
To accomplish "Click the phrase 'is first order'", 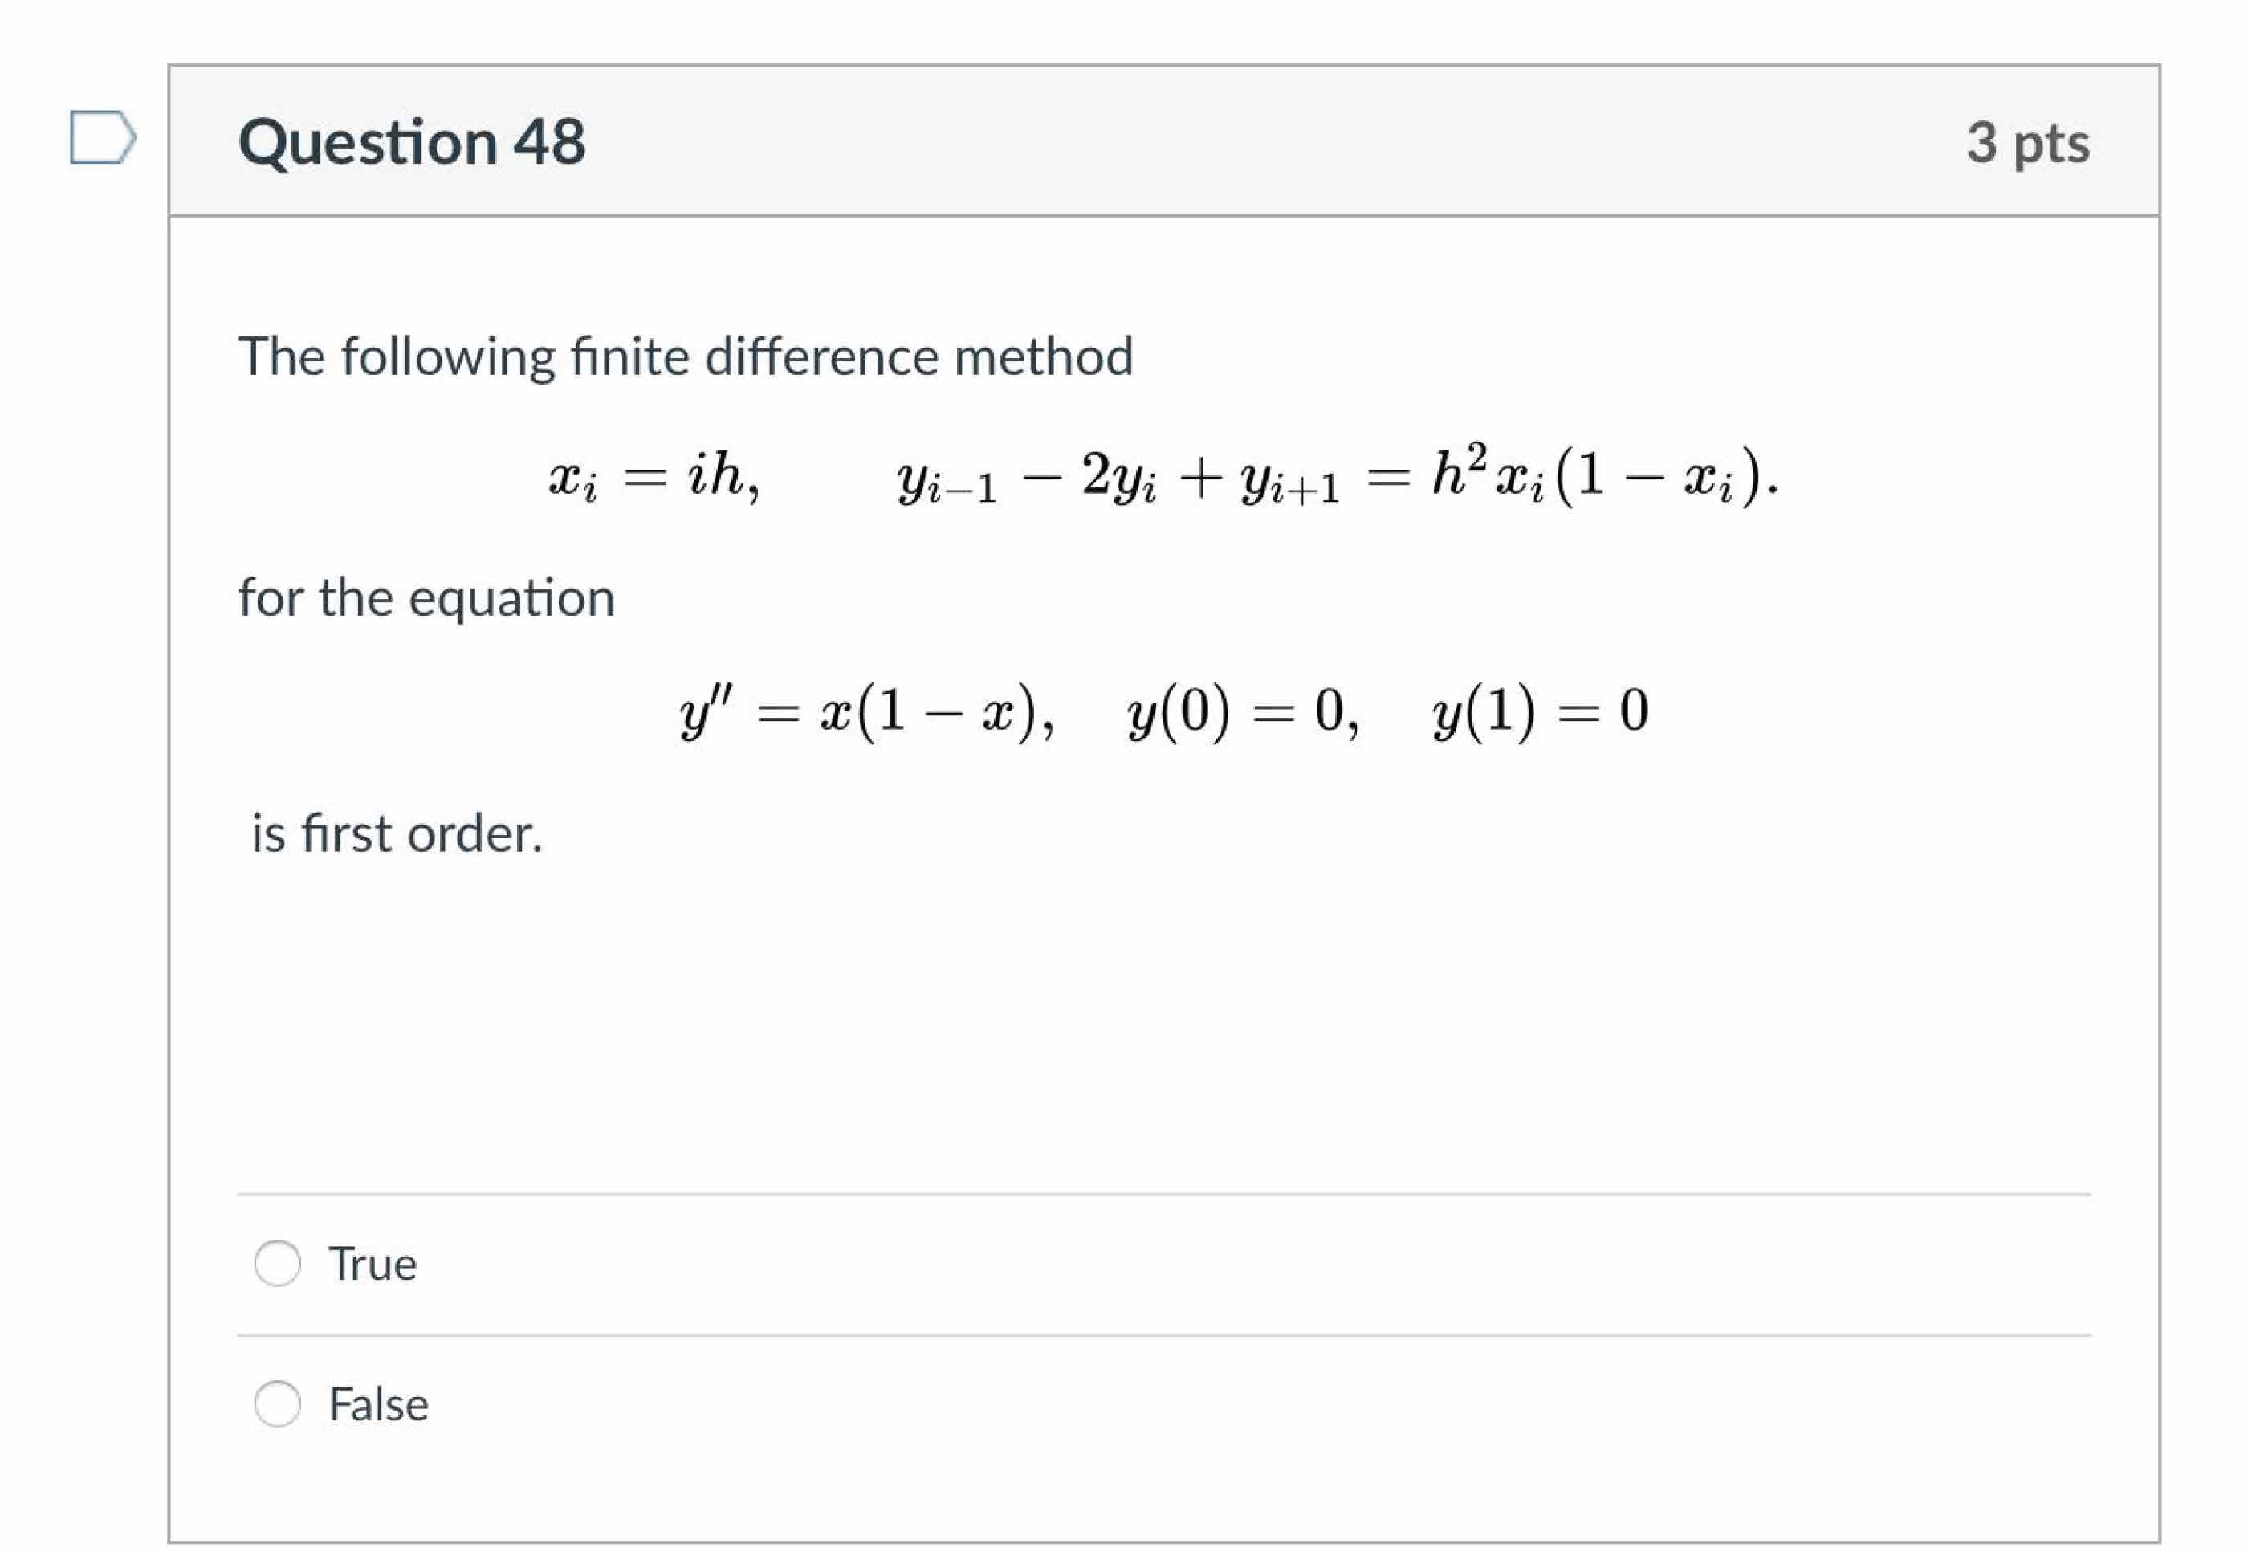I will (x=394, y=833).
